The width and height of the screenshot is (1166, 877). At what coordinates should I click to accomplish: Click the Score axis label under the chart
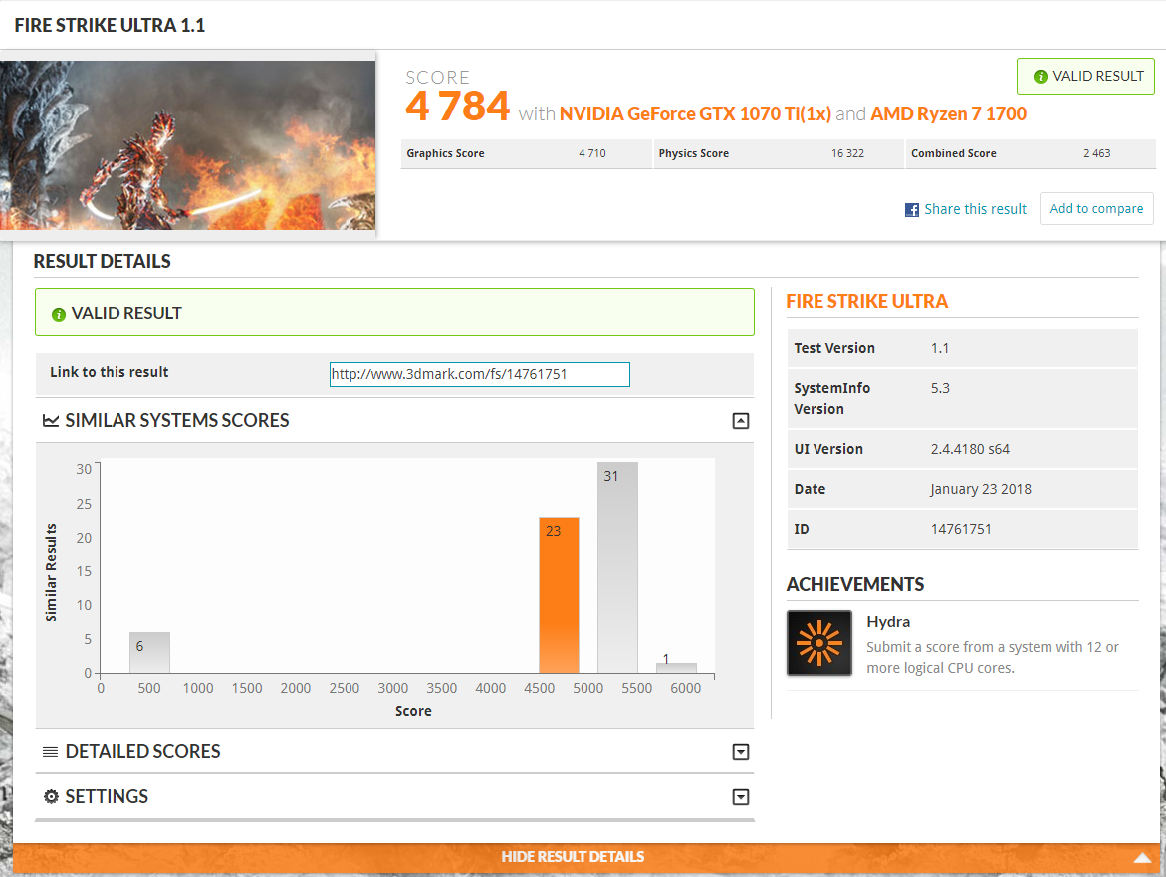pos(413,712)
